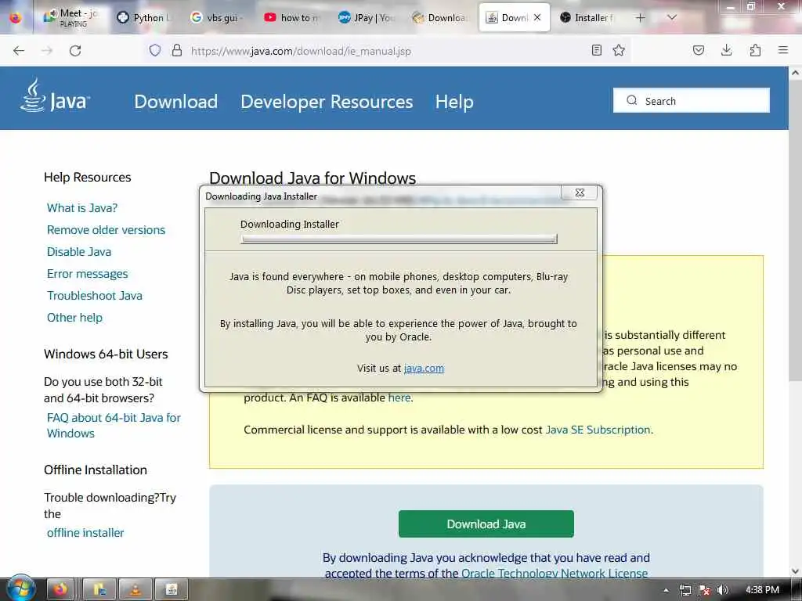Open the Troubleshoot Java link

click(x=95, y=296)
